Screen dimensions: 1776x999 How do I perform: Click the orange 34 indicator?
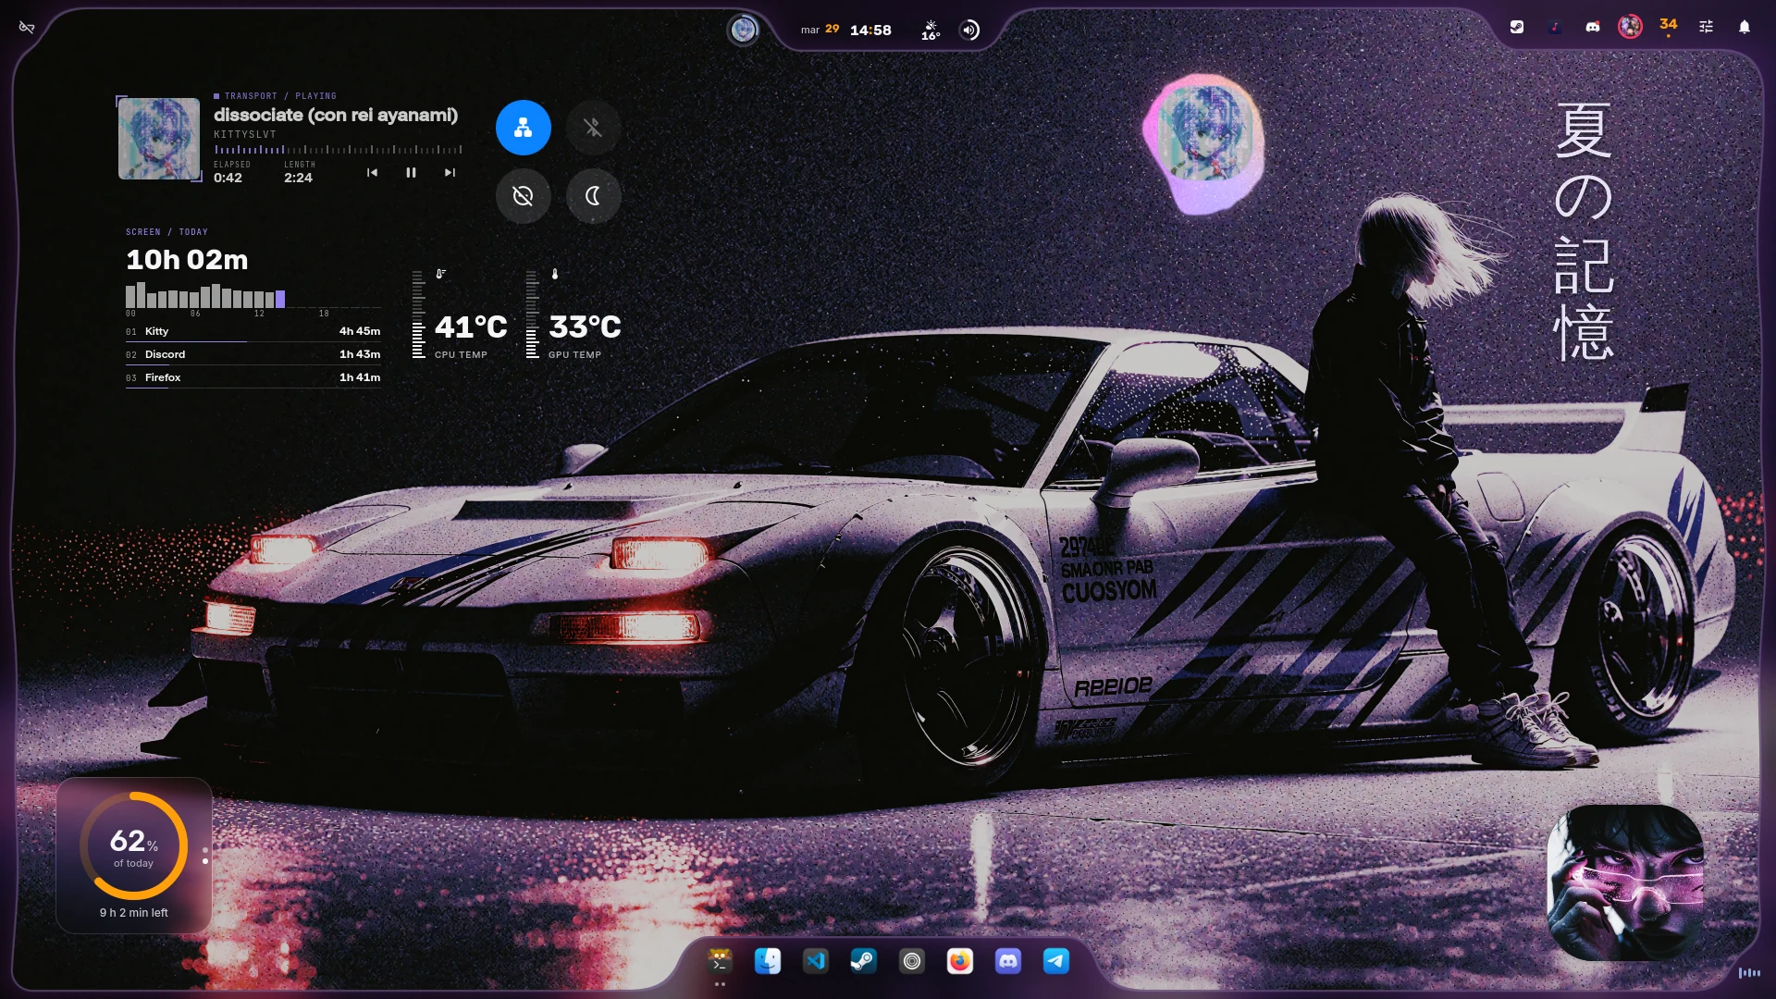[x=1669, y=26]
